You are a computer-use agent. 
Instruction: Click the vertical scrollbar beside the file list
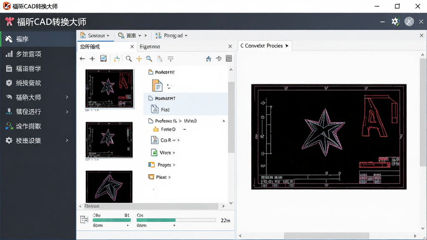tap(231, 117)
